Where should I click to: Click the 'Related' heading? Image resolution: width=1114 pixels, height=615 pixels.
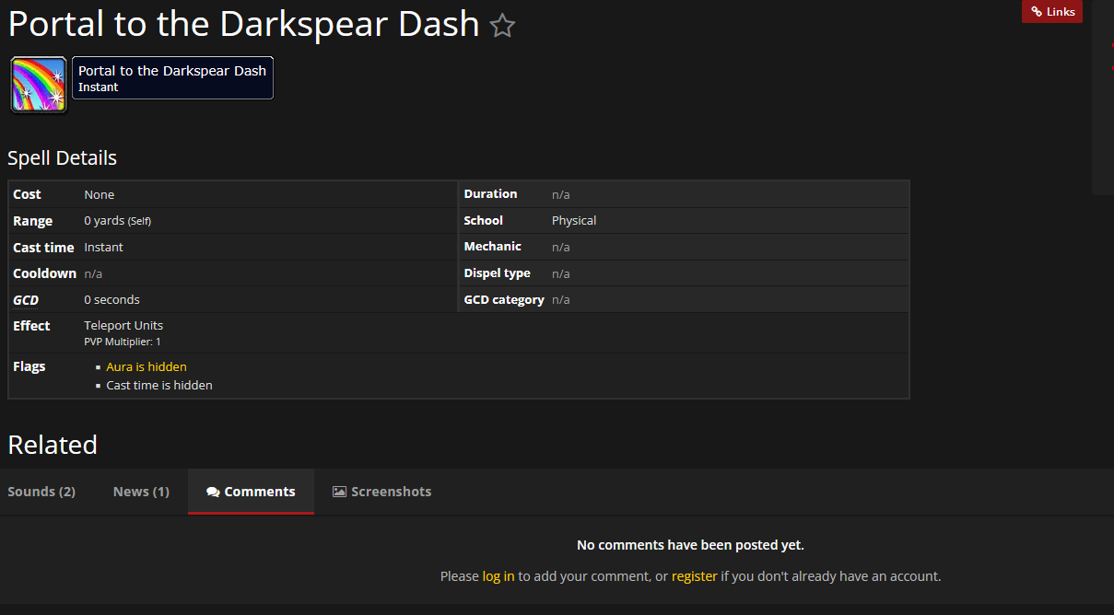53,445
